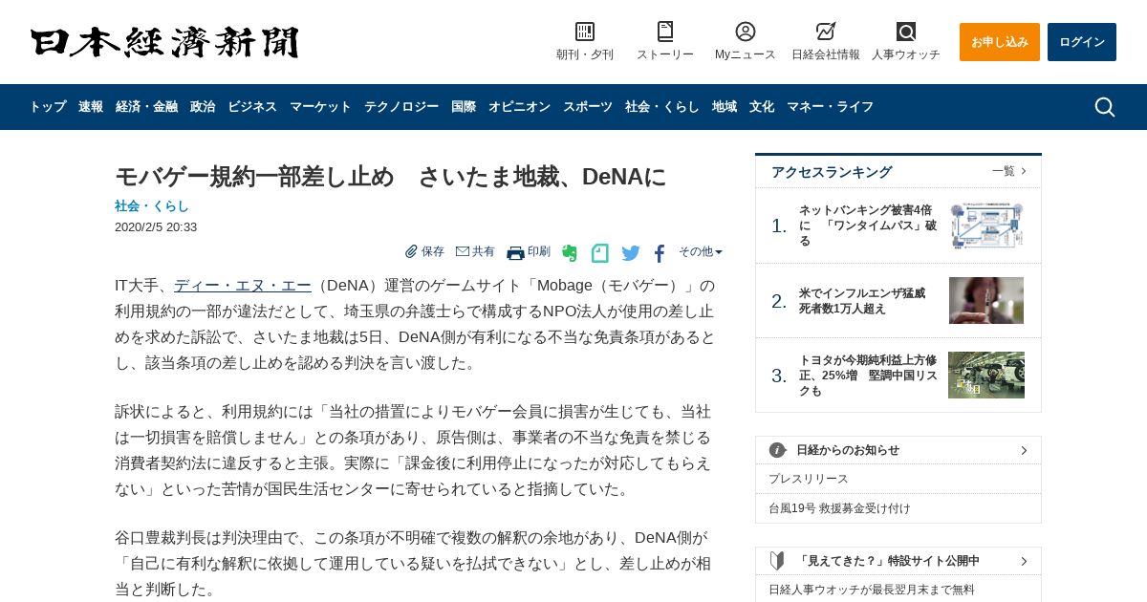Open the 日経会社情報 chart icon
Image resolution: width=1147 pixels, height=602 pixels.
click(x=826, y=32)
